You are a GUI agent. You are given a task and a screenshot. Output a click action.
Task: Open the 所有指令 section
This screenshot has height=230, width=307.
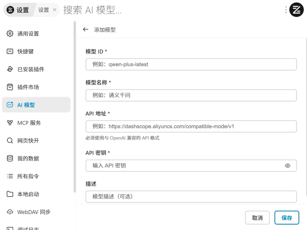click(x=36, y=176)
